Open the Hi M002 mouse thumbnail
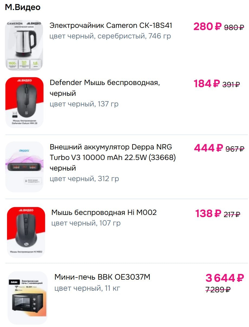249x327 pixels. pyautogui.click(x=26, y=232)
